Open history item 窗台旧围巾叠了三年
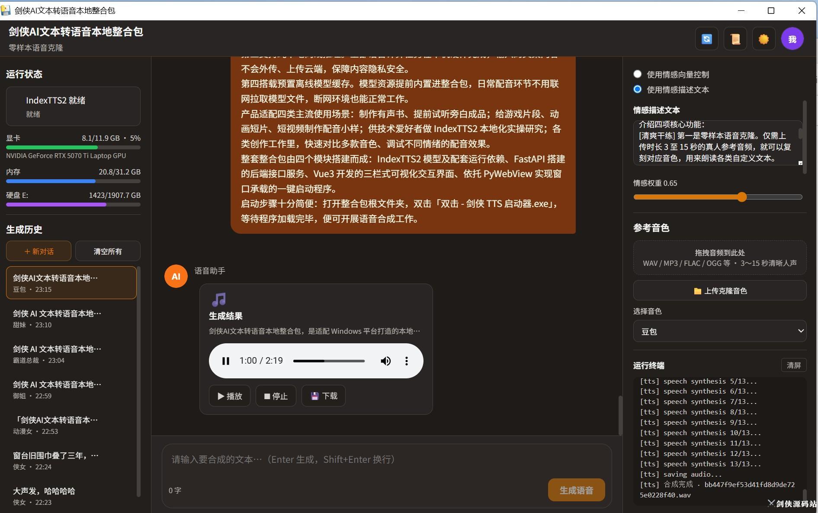The image size is (818, 513). [x=71, y=461]
